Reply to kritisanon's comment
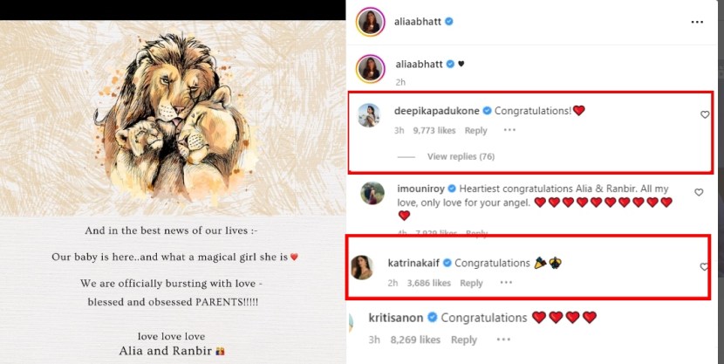This screenshot has width=724, height=364. pyautogui.click(x=463, y=340)
